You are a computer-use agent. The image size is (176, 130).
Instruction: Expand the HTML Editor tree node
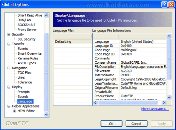[x=14, y=111]
